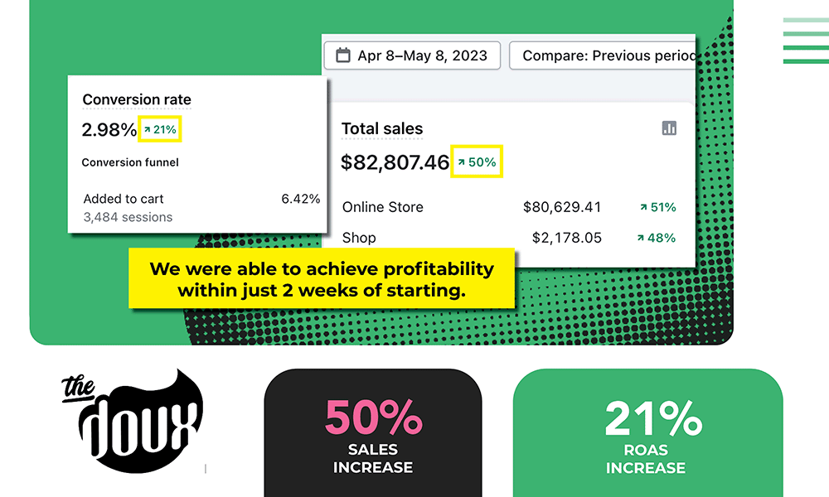Open the Total sales bar chart icon
829x497 pixels.
(x=670, y=128)
